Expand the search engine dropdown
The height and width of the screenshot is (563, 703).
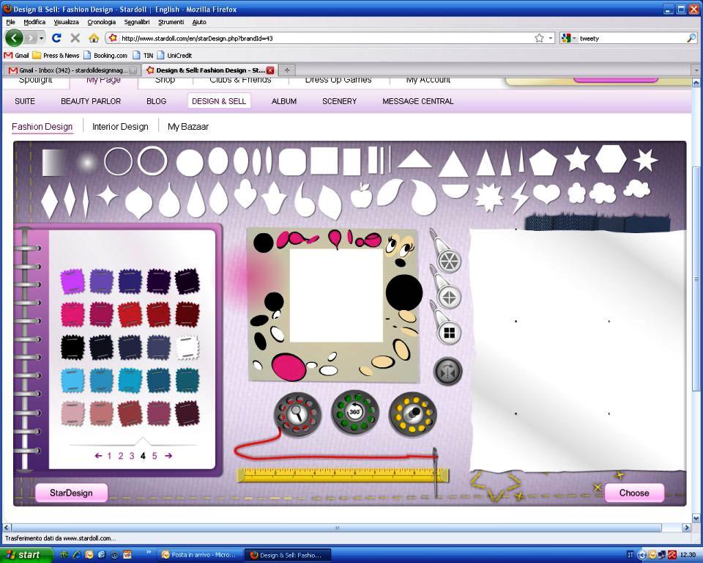click(573, 38)
